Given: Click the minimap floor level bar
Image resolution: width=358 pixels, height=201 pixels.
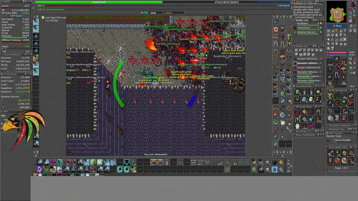Looking at the screenshot, I should pos(354,16).
